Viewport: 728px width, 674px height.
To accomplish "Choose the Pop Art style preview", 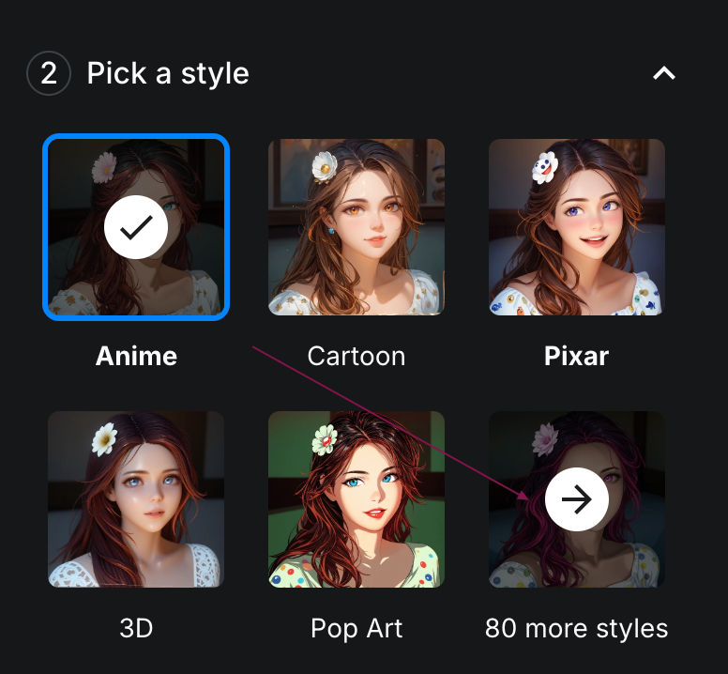I will click(356, 499).
